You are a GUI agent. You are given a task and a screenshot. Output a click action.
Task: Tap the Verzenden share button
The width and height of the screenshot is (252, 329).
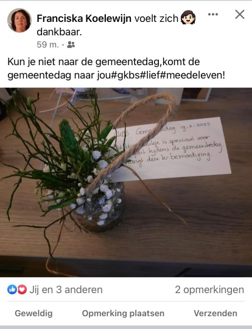pos(215,313)
